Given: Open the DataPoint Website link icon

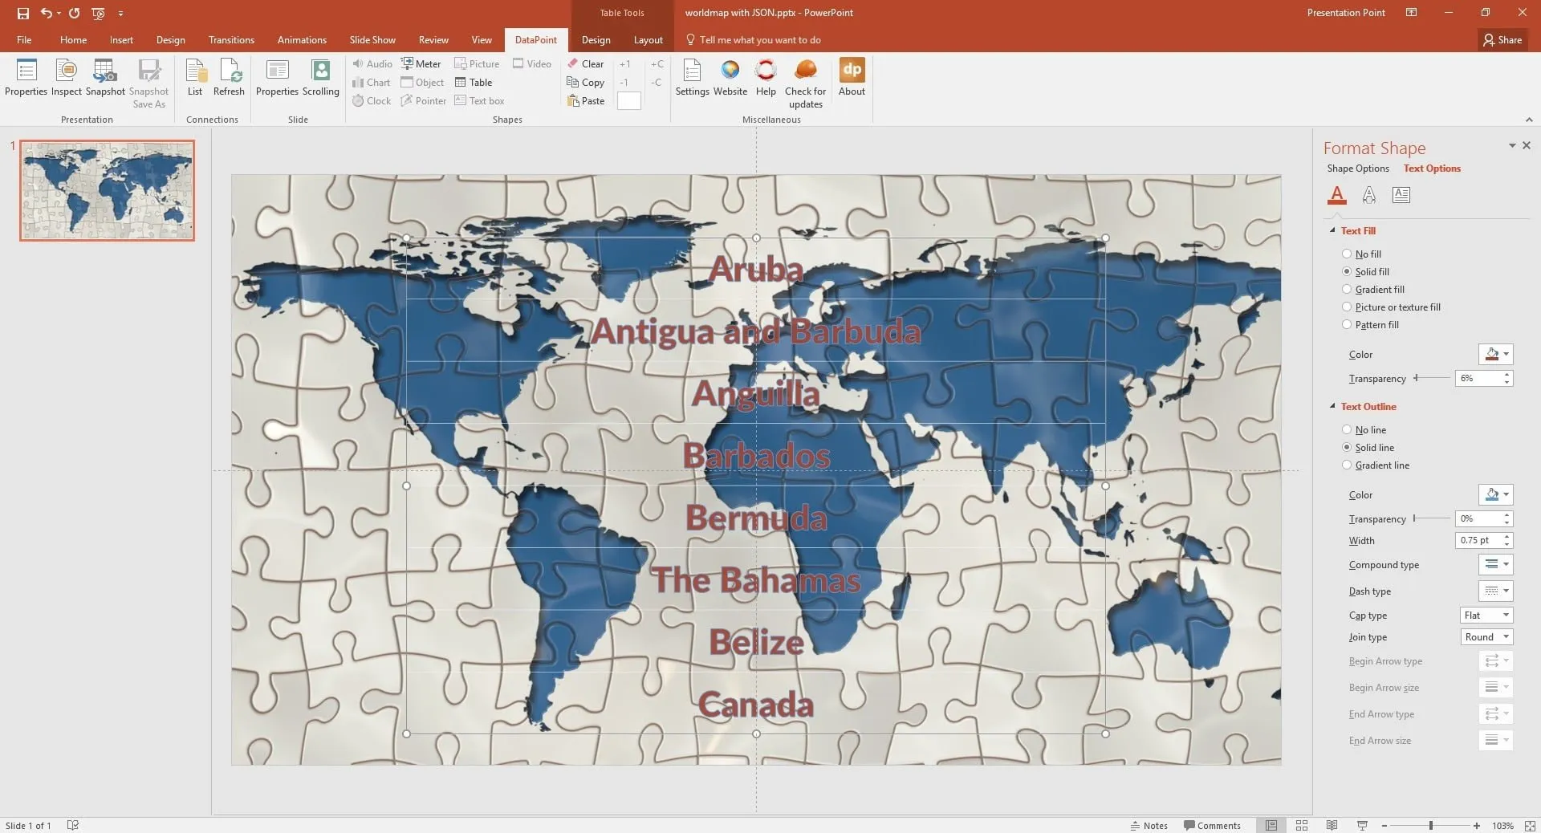Looking at the screenshot, I should click(730, 72).
